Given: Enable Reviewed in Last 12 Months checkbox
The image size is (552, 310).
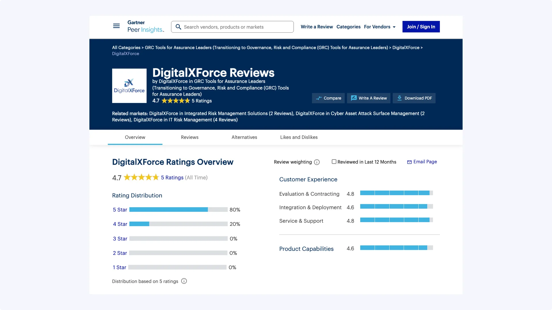Looking at the screenshot, I should (334, 162).
